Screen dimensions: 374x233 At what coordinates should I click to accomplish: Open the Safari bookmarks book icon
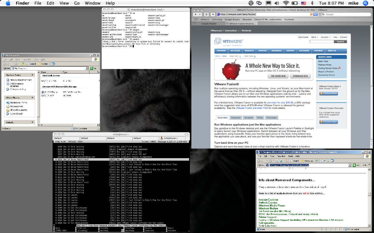(195, 20)
